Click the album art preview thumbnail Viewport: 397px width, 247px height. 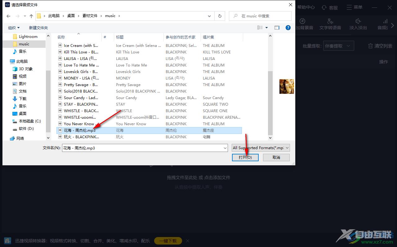pos(287,87)
